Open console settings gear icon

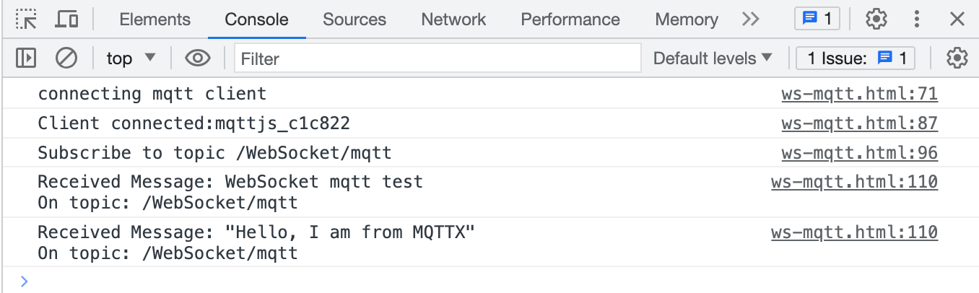[957, 58]
